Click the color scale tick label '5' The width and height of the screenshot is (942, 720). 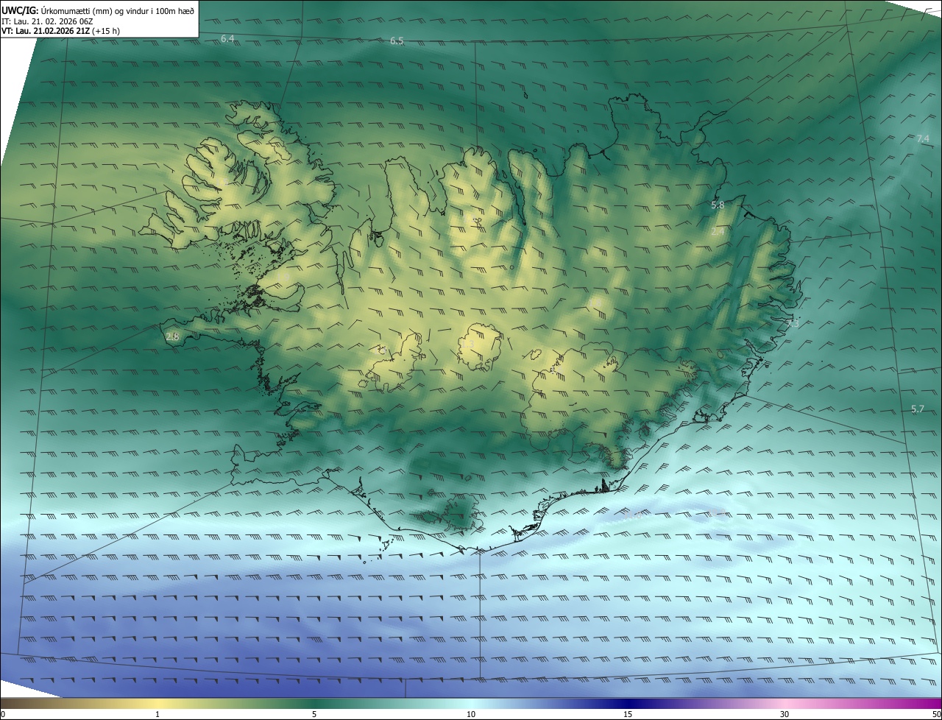314,714
